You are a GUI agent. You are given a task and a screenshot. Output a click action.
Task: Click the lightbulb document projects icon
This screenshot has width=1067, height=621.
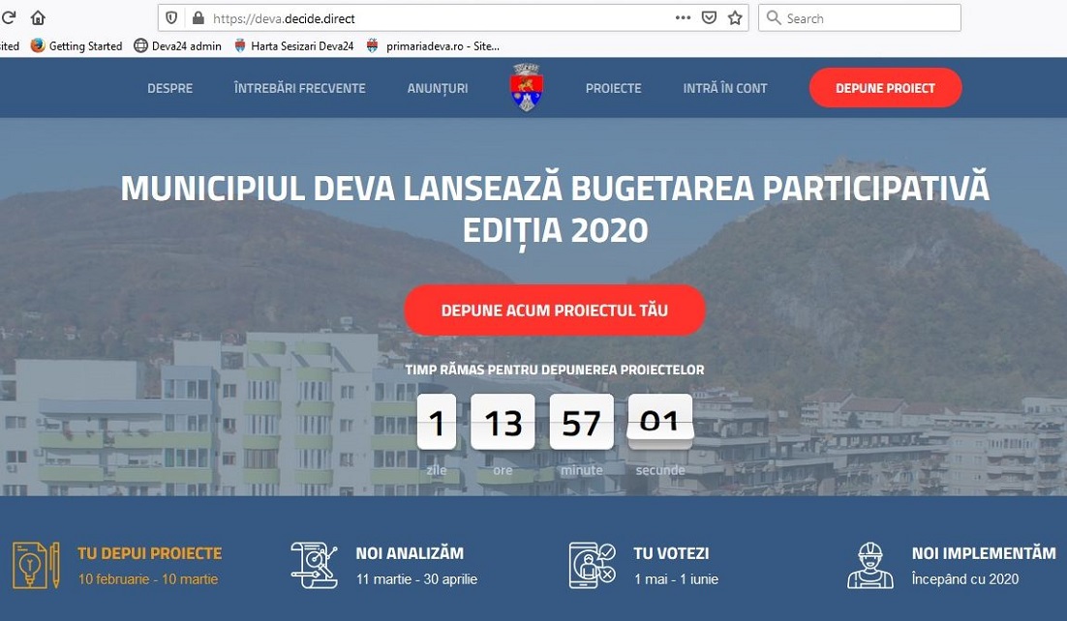pyautogui.click(x=36, y=565)
